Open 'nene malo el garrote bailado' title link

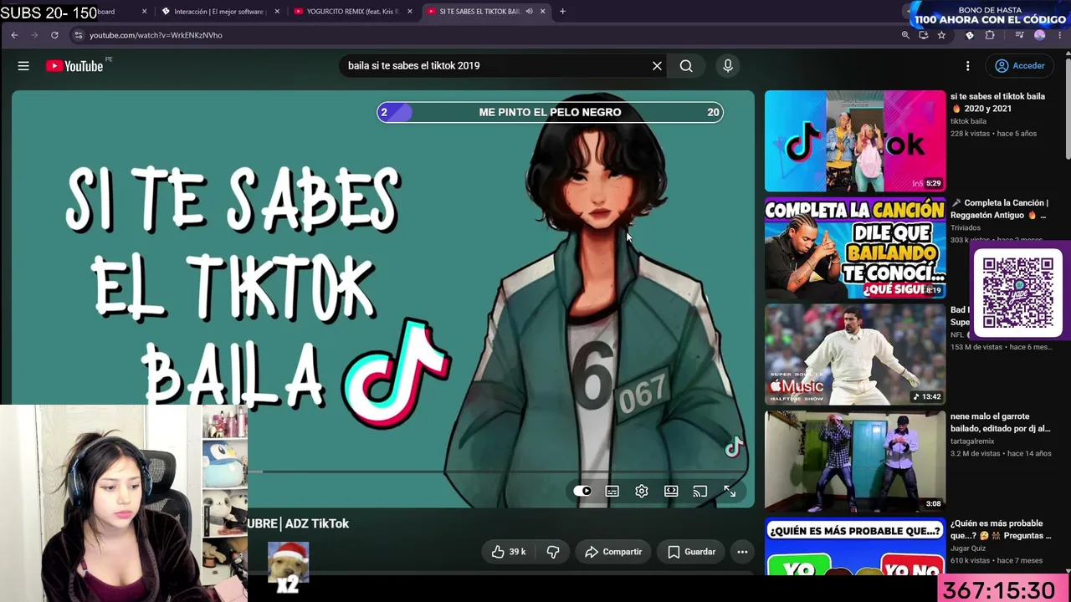point(1000,422)
